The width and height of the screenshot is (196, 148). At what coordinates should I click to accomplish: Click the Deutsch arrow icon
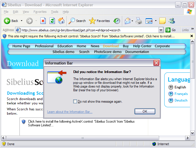pos(171,100)
